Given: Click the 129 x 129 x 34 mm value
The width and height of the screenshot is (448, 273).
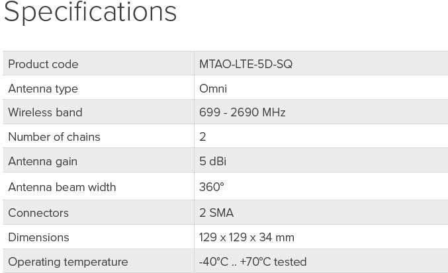Looking at the screenshot, I should [x=247, y=237].
